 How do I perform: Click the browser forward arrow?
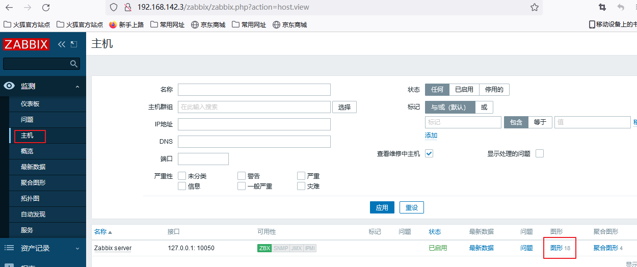pyautogui.click(x=28, y=7)
